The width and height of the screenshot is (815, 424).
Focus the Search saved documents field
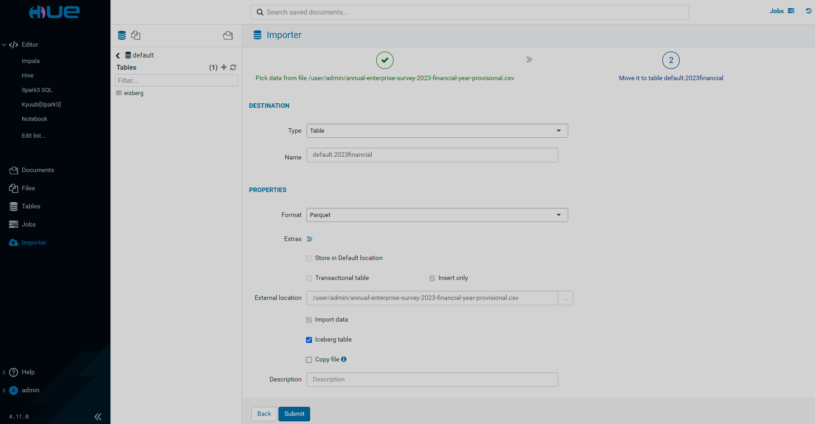tap(470, 12)
